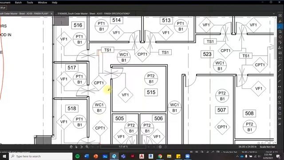Image resolution: width=284 pixels, height=160 pixels.
Task: Click room number label 515
Action: click(x=151, y=92)
